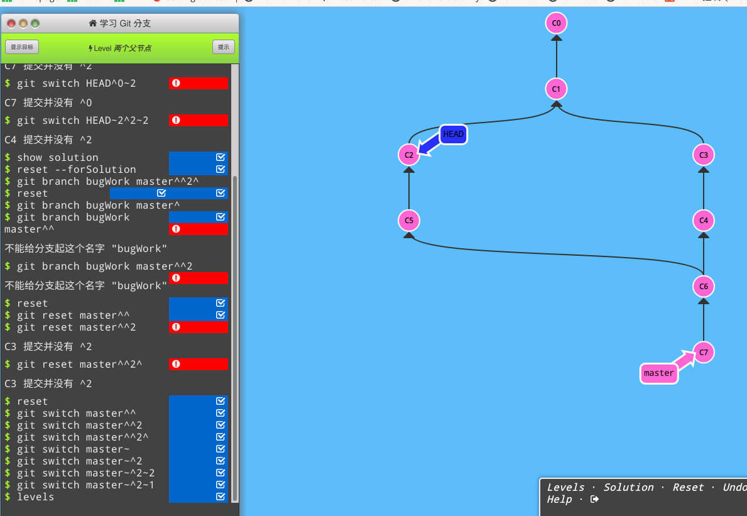Viewport: 747px width, 516px height.
Task: Click Solution in the bottom command bar
Action: [x=628, y=487]
